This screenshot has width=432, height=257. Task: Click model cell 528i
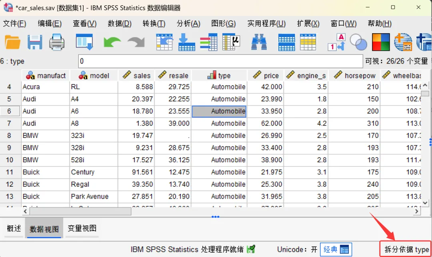click(x=94, y=160)
